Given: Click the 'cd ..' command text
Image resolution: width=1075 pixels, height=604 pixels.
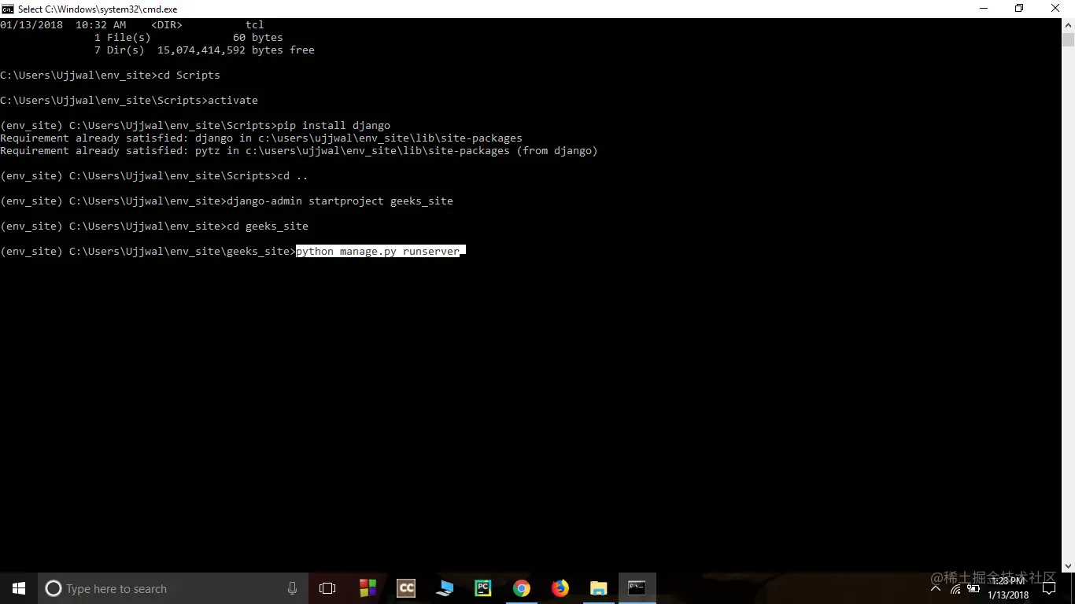Looking at the screenshot, I should pyautogui.click(x=293, y=175).
